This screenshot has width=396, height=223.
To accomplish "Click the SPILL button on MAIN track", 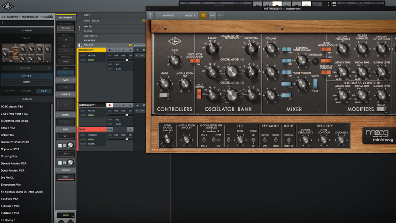I will pyautogui.click(x=110, y=129).
